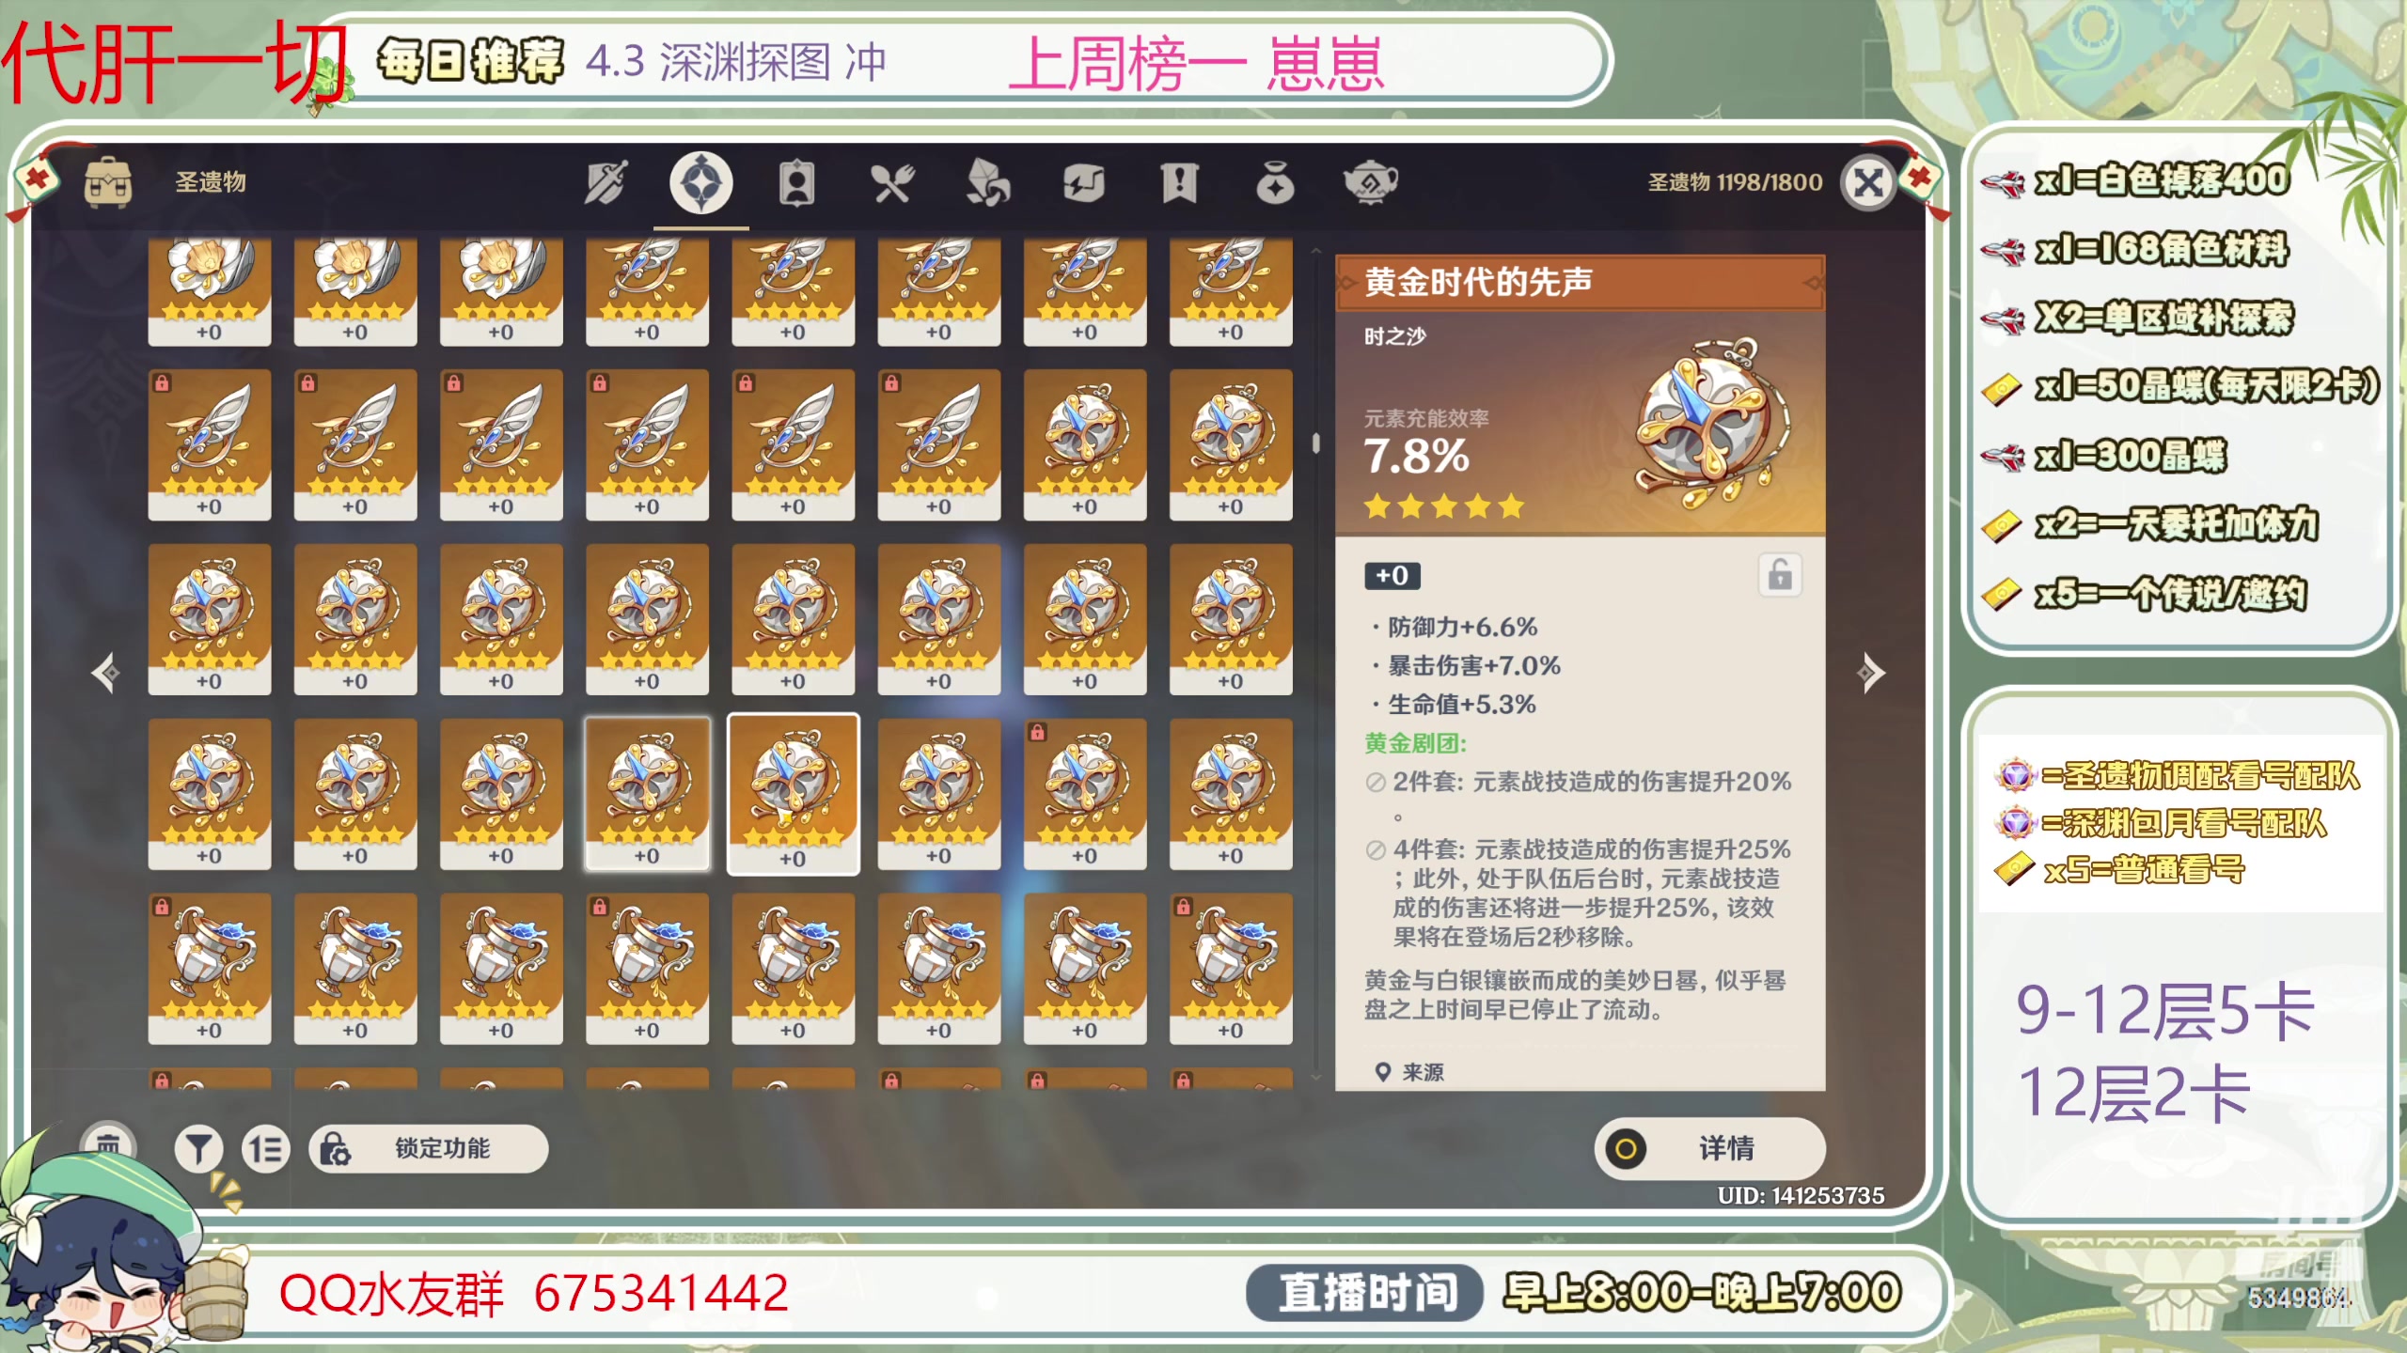
Task: Select the locked sands artifact in fourth row
Action: pos(1085,793)
